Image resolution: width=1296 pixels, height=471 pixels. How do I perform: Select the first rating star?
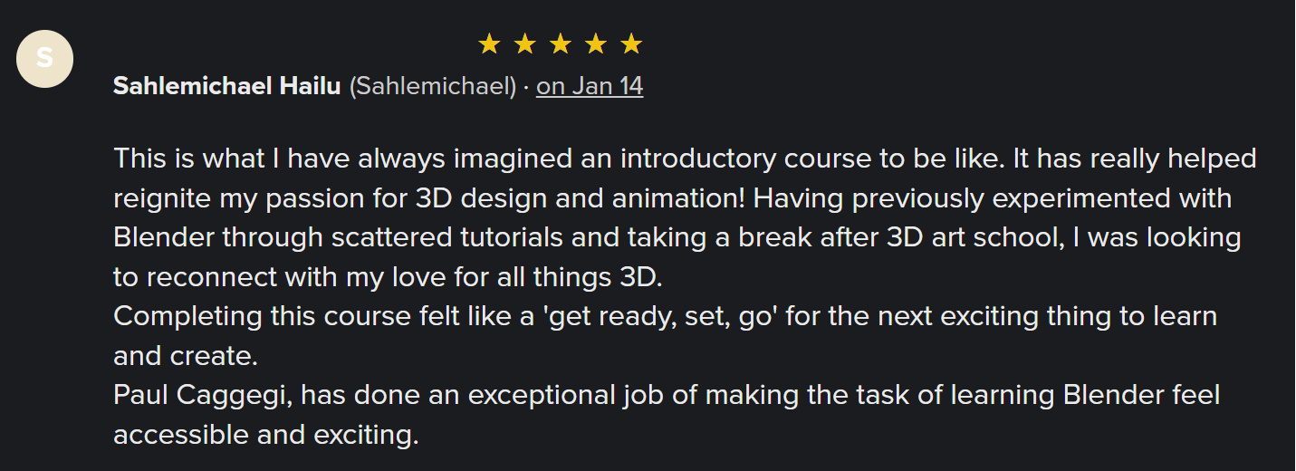click(x=489, y=43)
